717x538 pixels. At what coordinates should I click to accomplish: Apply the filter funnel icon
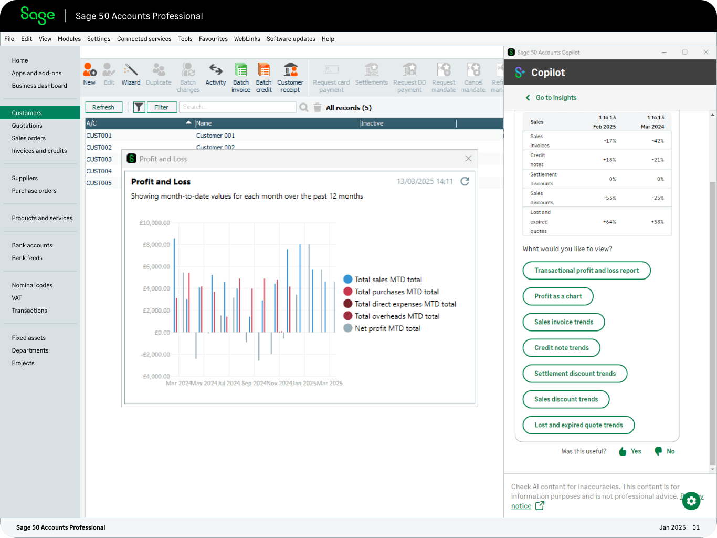(139, 107)
